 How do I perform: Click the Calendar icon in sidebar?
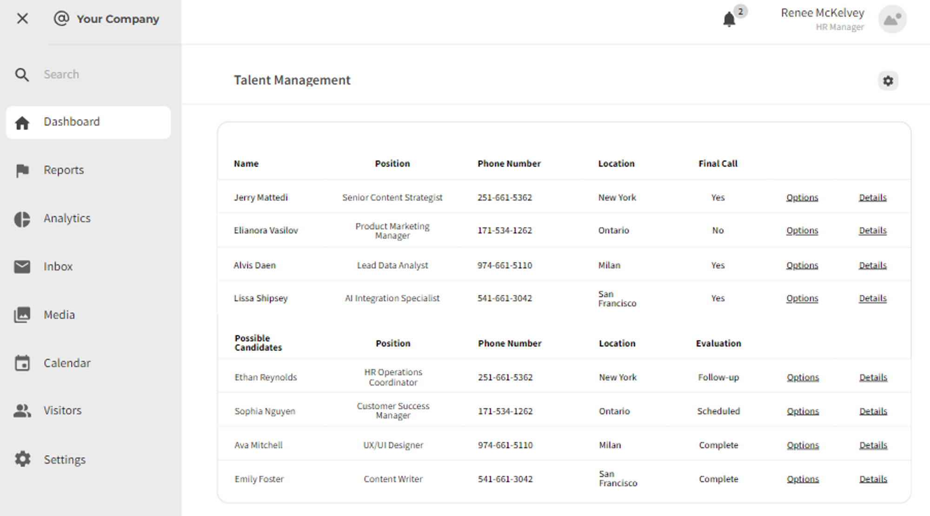point(22,363)
